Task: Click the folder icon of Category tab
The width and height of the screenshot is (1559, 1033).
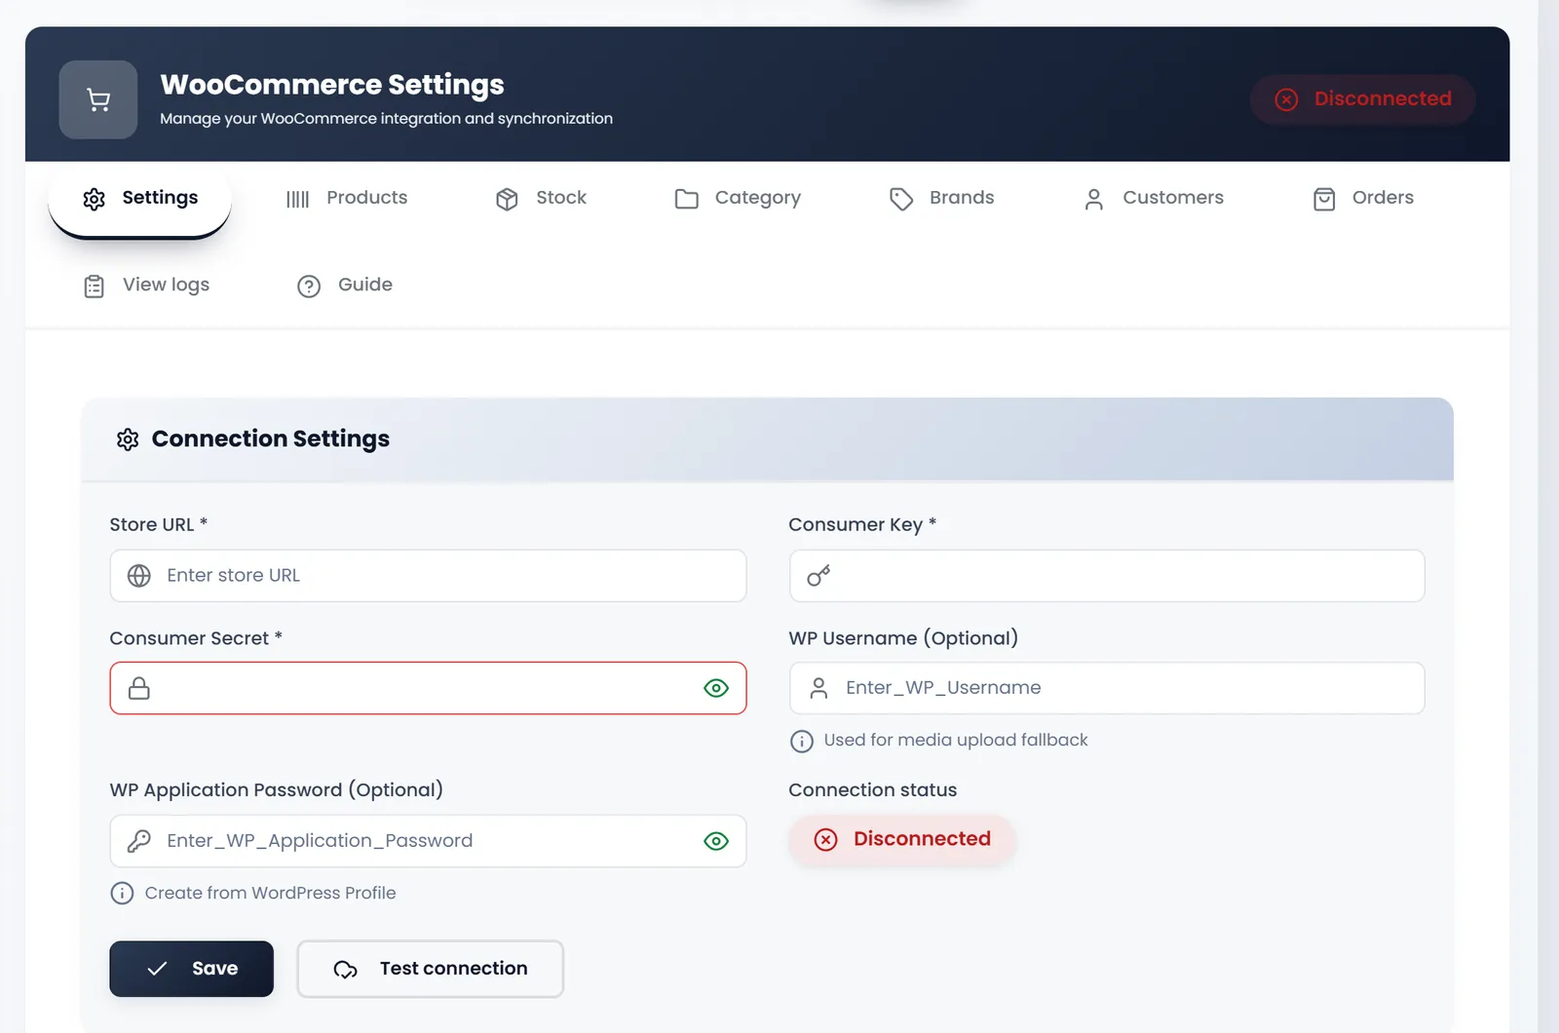Action: (687, 199)
